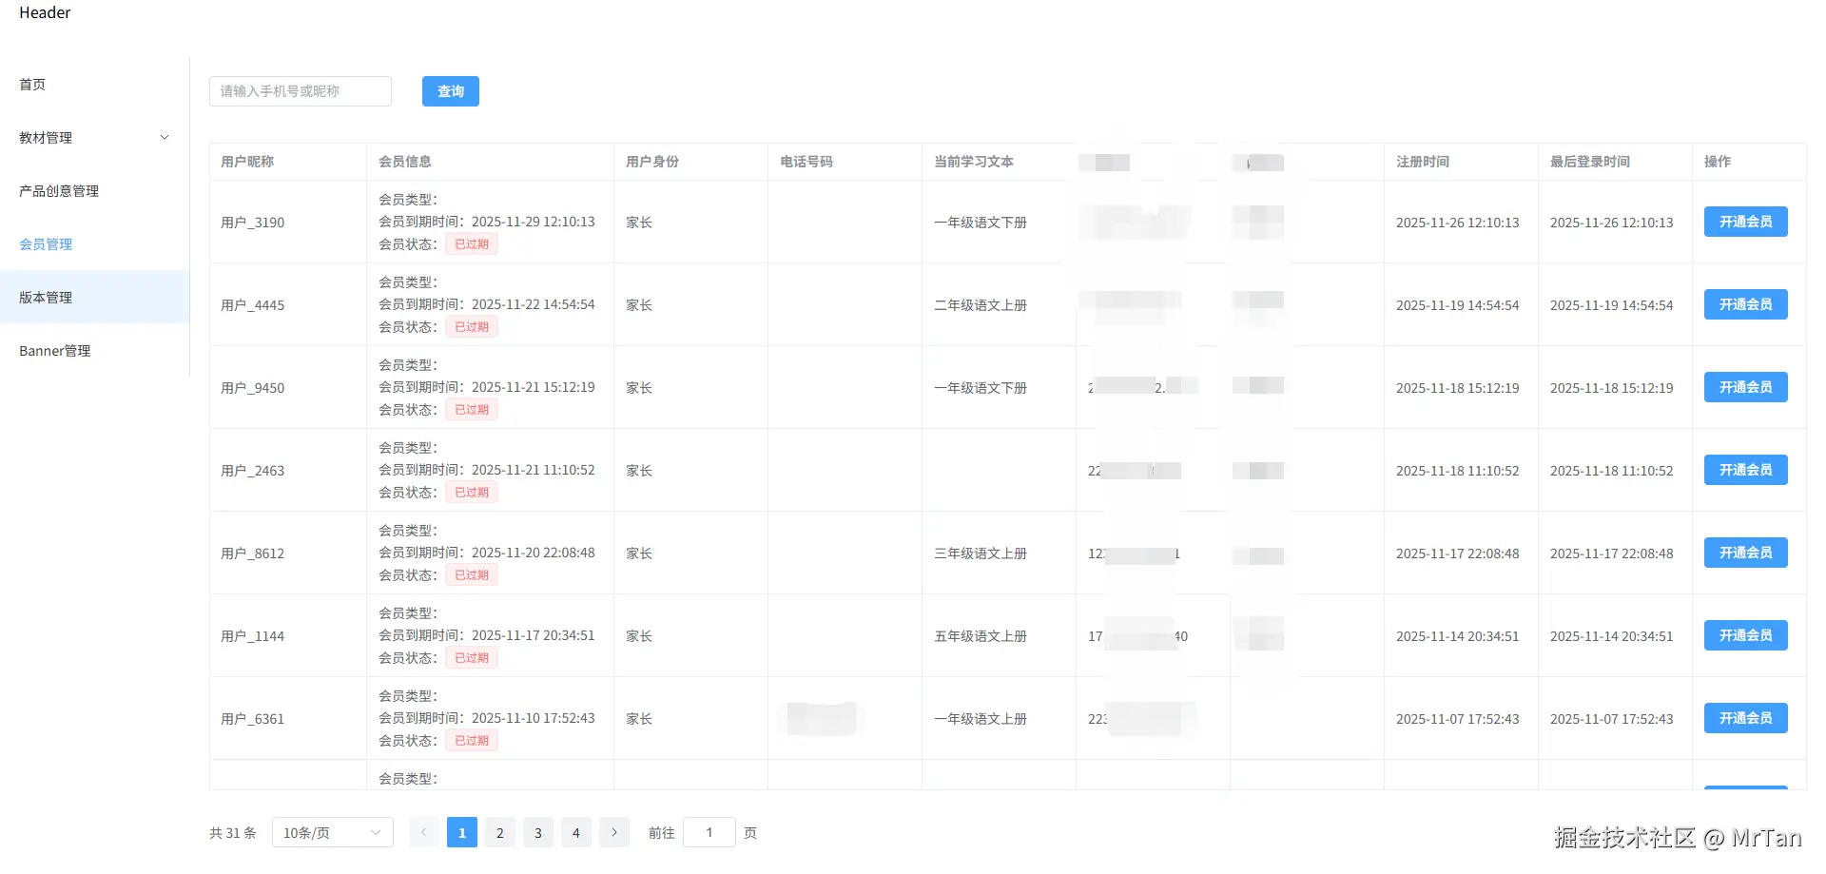
Task: Select 会员管理 in the sidebar
Action: coord(46,243)
